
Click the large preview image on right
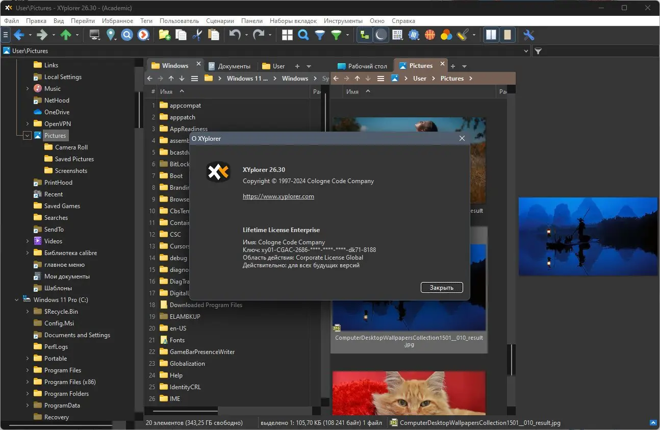coord(588,237)
